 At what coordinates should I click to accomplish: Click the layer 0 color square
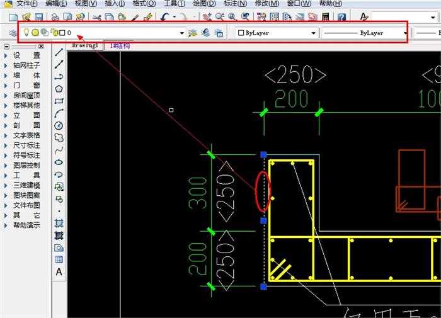[62, 33]
